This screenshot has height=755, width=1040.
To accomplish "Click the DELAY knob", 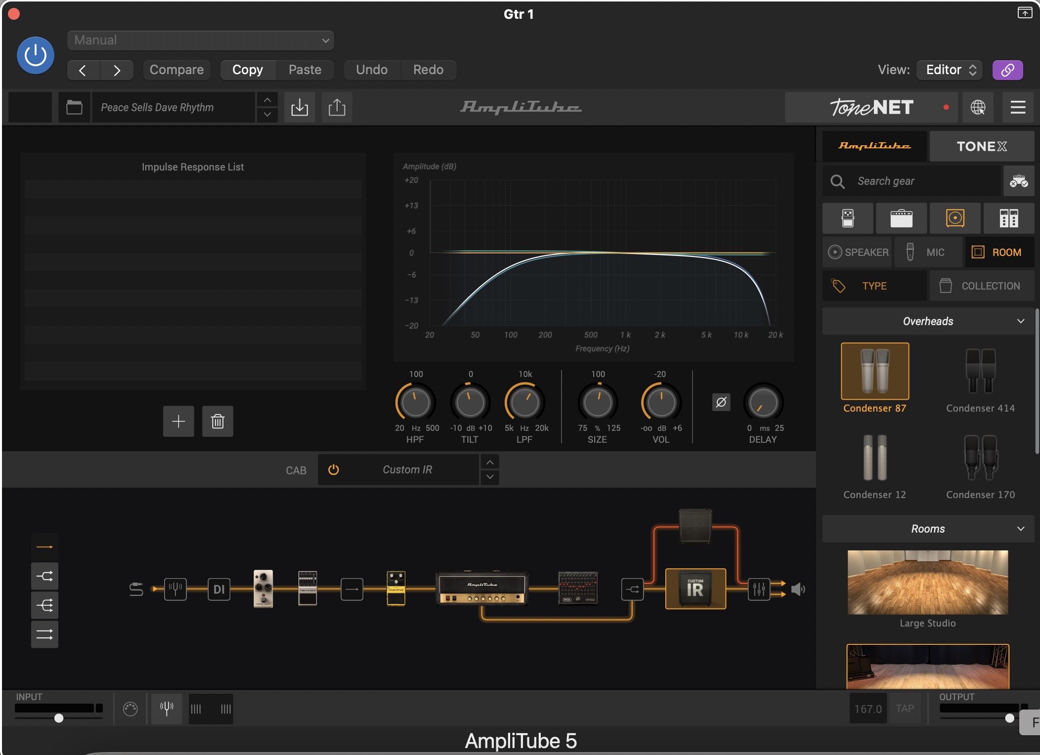I will 763,403.
